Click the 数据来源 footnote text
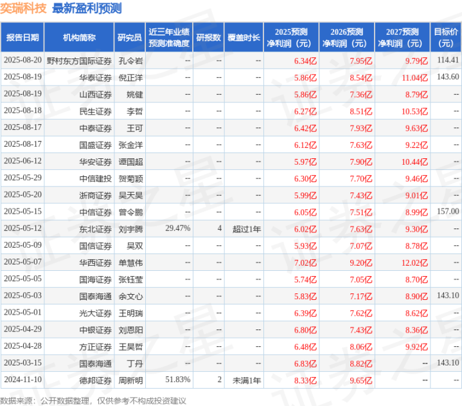462x406 pixels. coord(93,401)
